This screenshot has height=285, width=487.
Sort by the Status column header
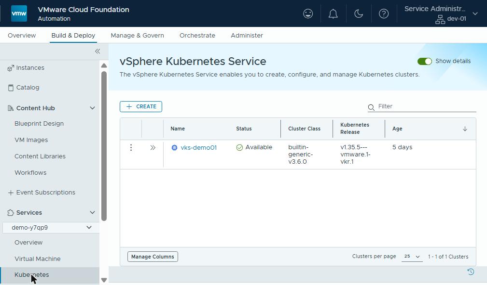244,129
